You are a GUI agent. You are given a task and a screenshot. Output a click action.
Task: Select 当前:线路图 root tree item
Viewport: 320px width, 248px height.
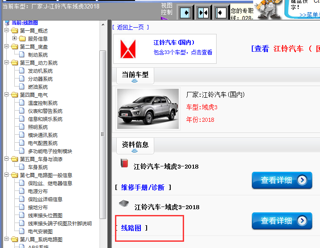point(25,22)
